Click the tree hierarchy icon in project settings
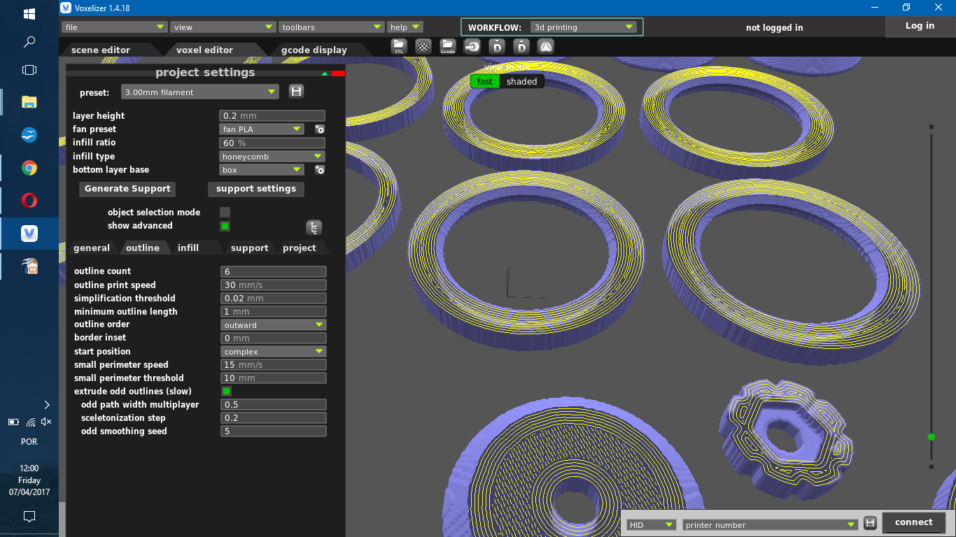The width and height of the screenshot is (956, 537). pos(314,228)
